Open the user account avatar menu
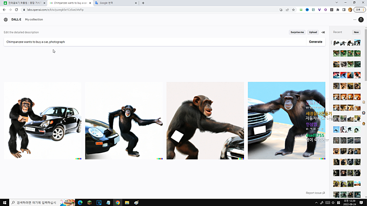Viewport: 367px width, 206px height. click(x=361, y=20)
